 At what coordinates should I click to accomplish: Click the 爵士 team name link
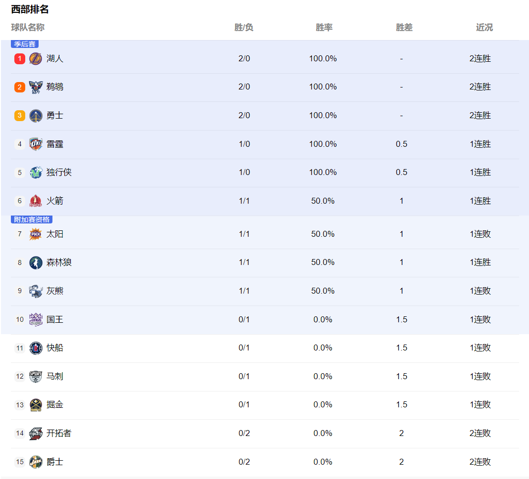click(54, 462)
